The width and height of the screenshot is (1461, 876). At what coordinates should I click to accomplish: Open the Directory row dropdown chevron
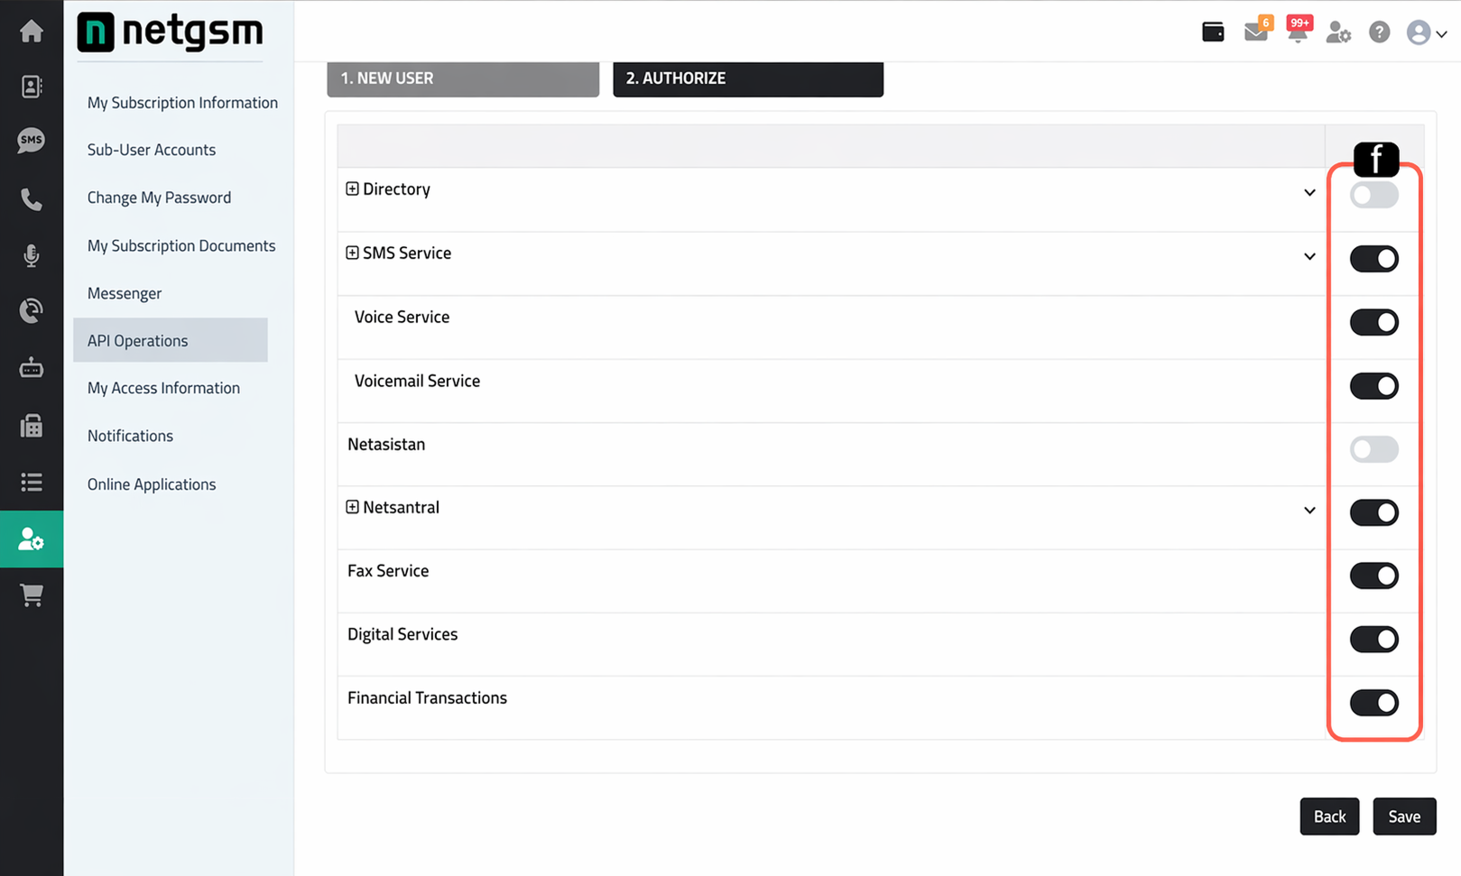coord(1309,193)
